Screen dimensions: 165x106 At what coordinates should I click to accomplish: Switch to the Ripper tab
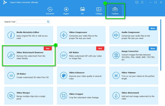pyautogui.click(x=66, y=11)
